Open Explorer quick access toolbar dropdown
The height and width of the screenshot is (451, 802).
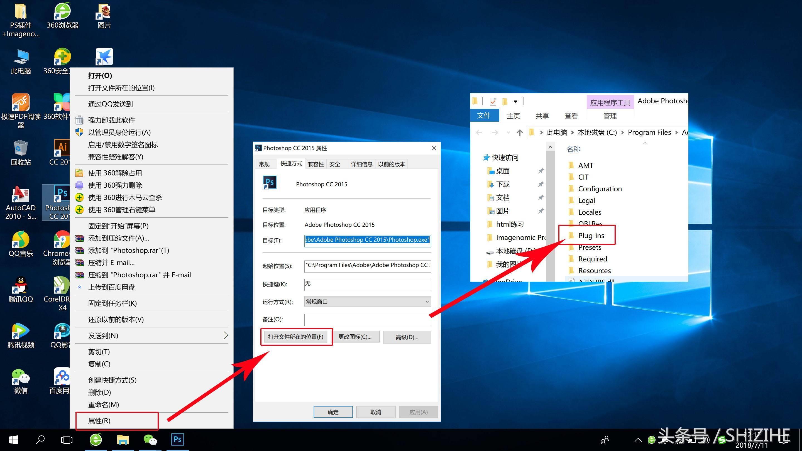[x=515, y=101]
